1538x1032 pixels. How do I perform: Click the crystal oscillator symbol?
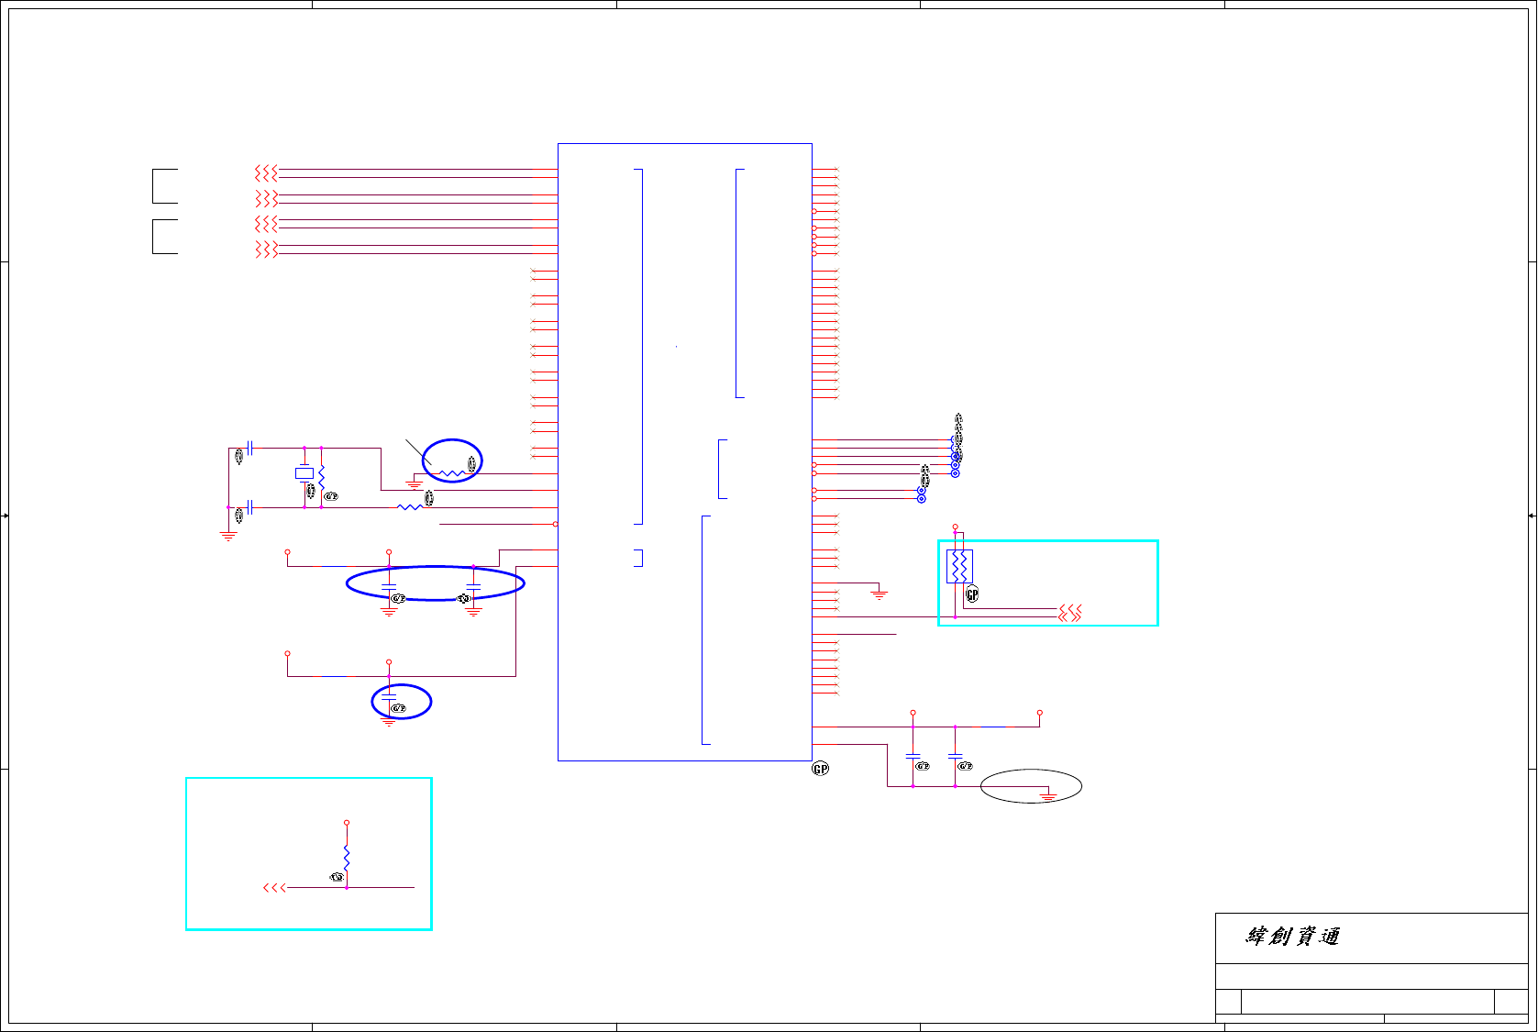coord(304,473)
